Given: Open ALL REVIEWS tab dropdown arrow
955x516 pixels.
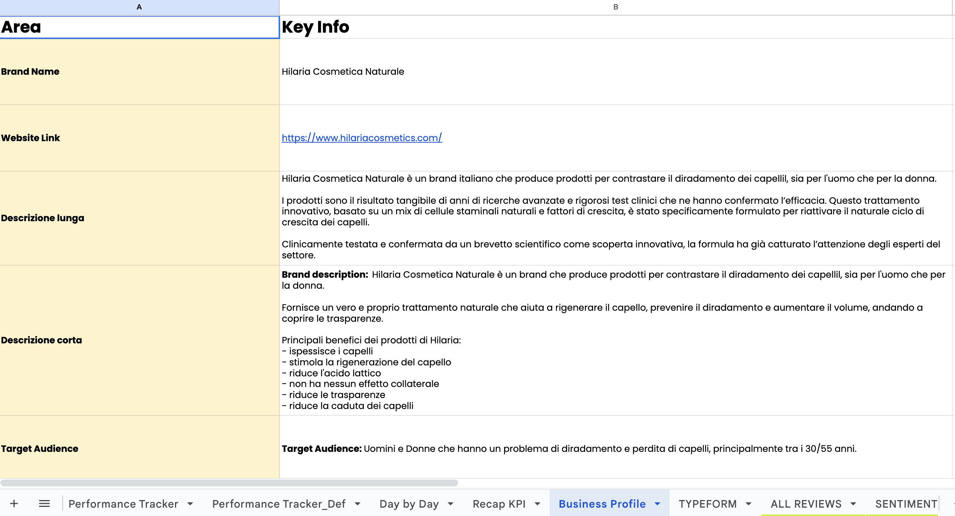Looking at the screenshot, I should (853, 504).
